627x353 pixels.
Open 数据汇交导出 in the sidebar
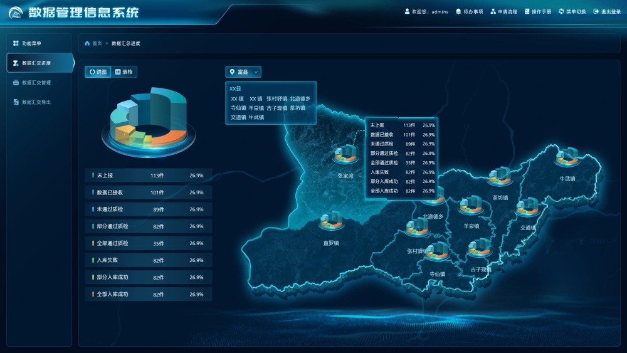point(36,102)
